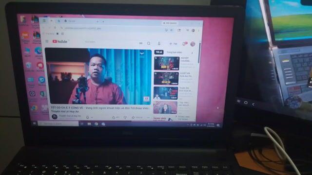Open the suggested video with woman thumbnail
The height and width of the screenshot is (175, 312).
pyautogui.click(x=165, y=107)
